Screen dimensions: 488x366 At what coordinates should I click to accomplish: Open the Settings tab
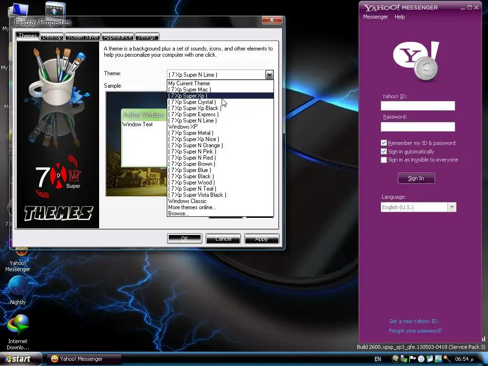pos(146,37)
